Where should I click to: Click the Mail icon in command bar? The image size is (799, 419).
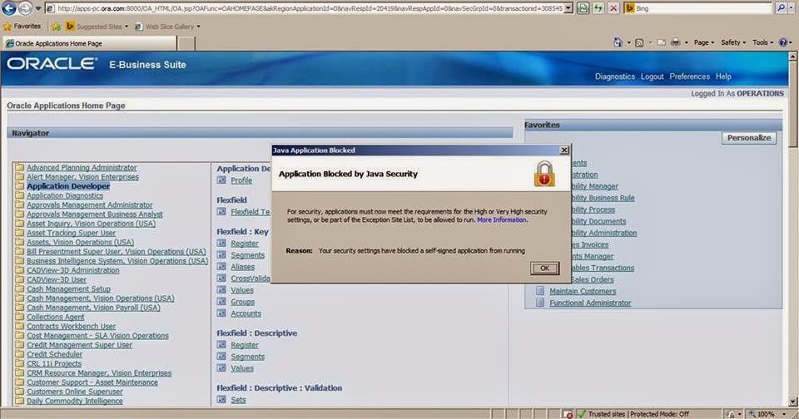pos(662,42)
